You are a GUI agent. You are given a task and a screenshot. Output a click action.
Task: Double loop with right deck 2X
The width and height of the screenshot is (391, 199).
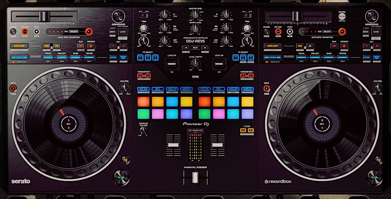(310, 46)
